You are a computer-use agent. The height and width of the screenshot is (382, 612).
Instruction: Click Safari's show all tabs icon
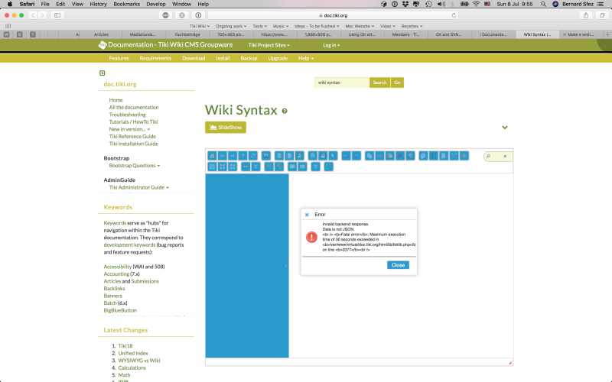coord(602,15)
